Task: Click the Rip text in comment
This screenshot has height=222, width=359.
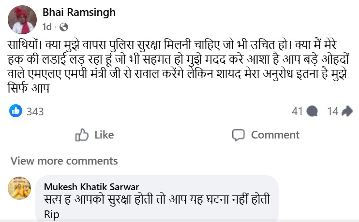Action: click(x=51, y=214)
